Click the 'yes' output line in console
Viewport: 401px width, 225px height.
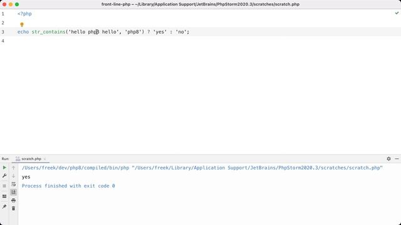tap(26, 177)
